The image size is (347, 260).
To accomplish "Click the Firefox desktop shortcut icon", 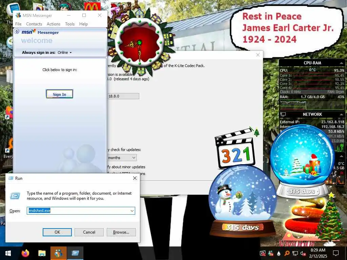I will coord(9,112).
